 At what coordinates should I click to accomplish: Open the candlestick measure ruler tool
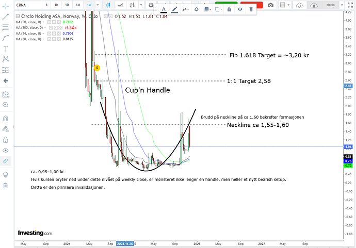6,94
